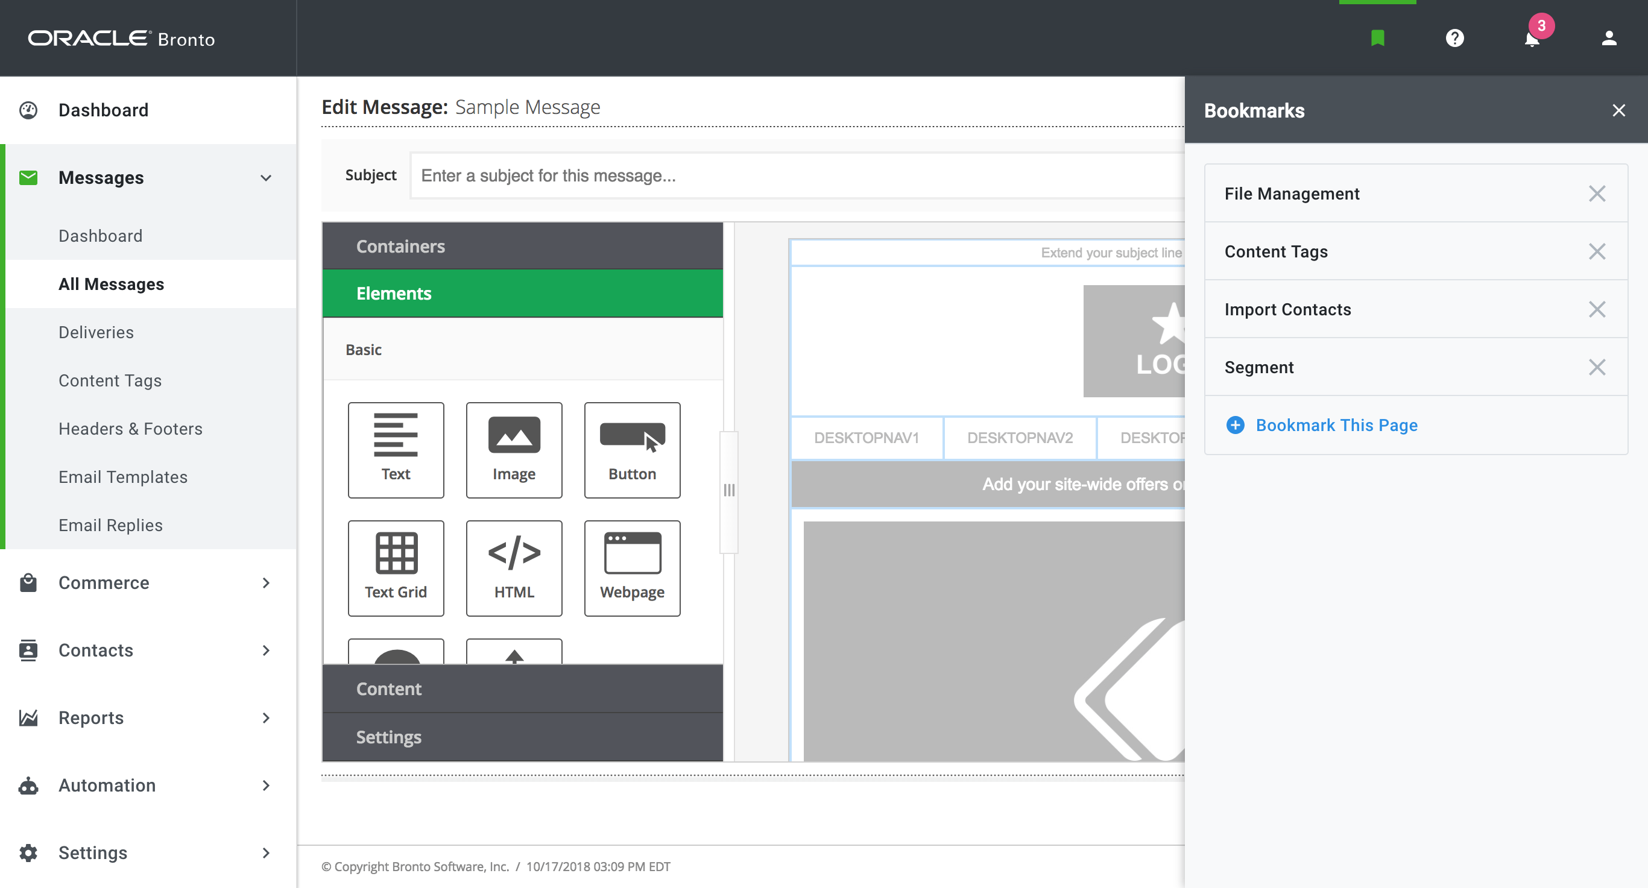Choose the Webpage element icon

click(x=631, y=567)
